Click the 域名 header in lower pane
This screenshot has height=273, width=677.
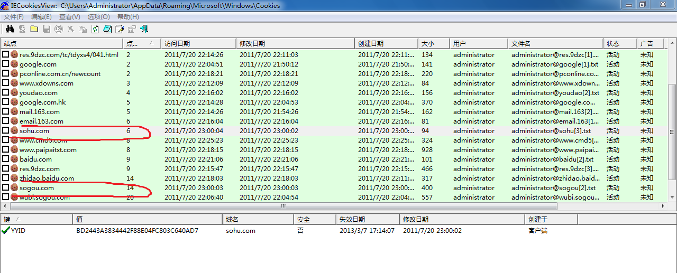(x=258, y=219)
